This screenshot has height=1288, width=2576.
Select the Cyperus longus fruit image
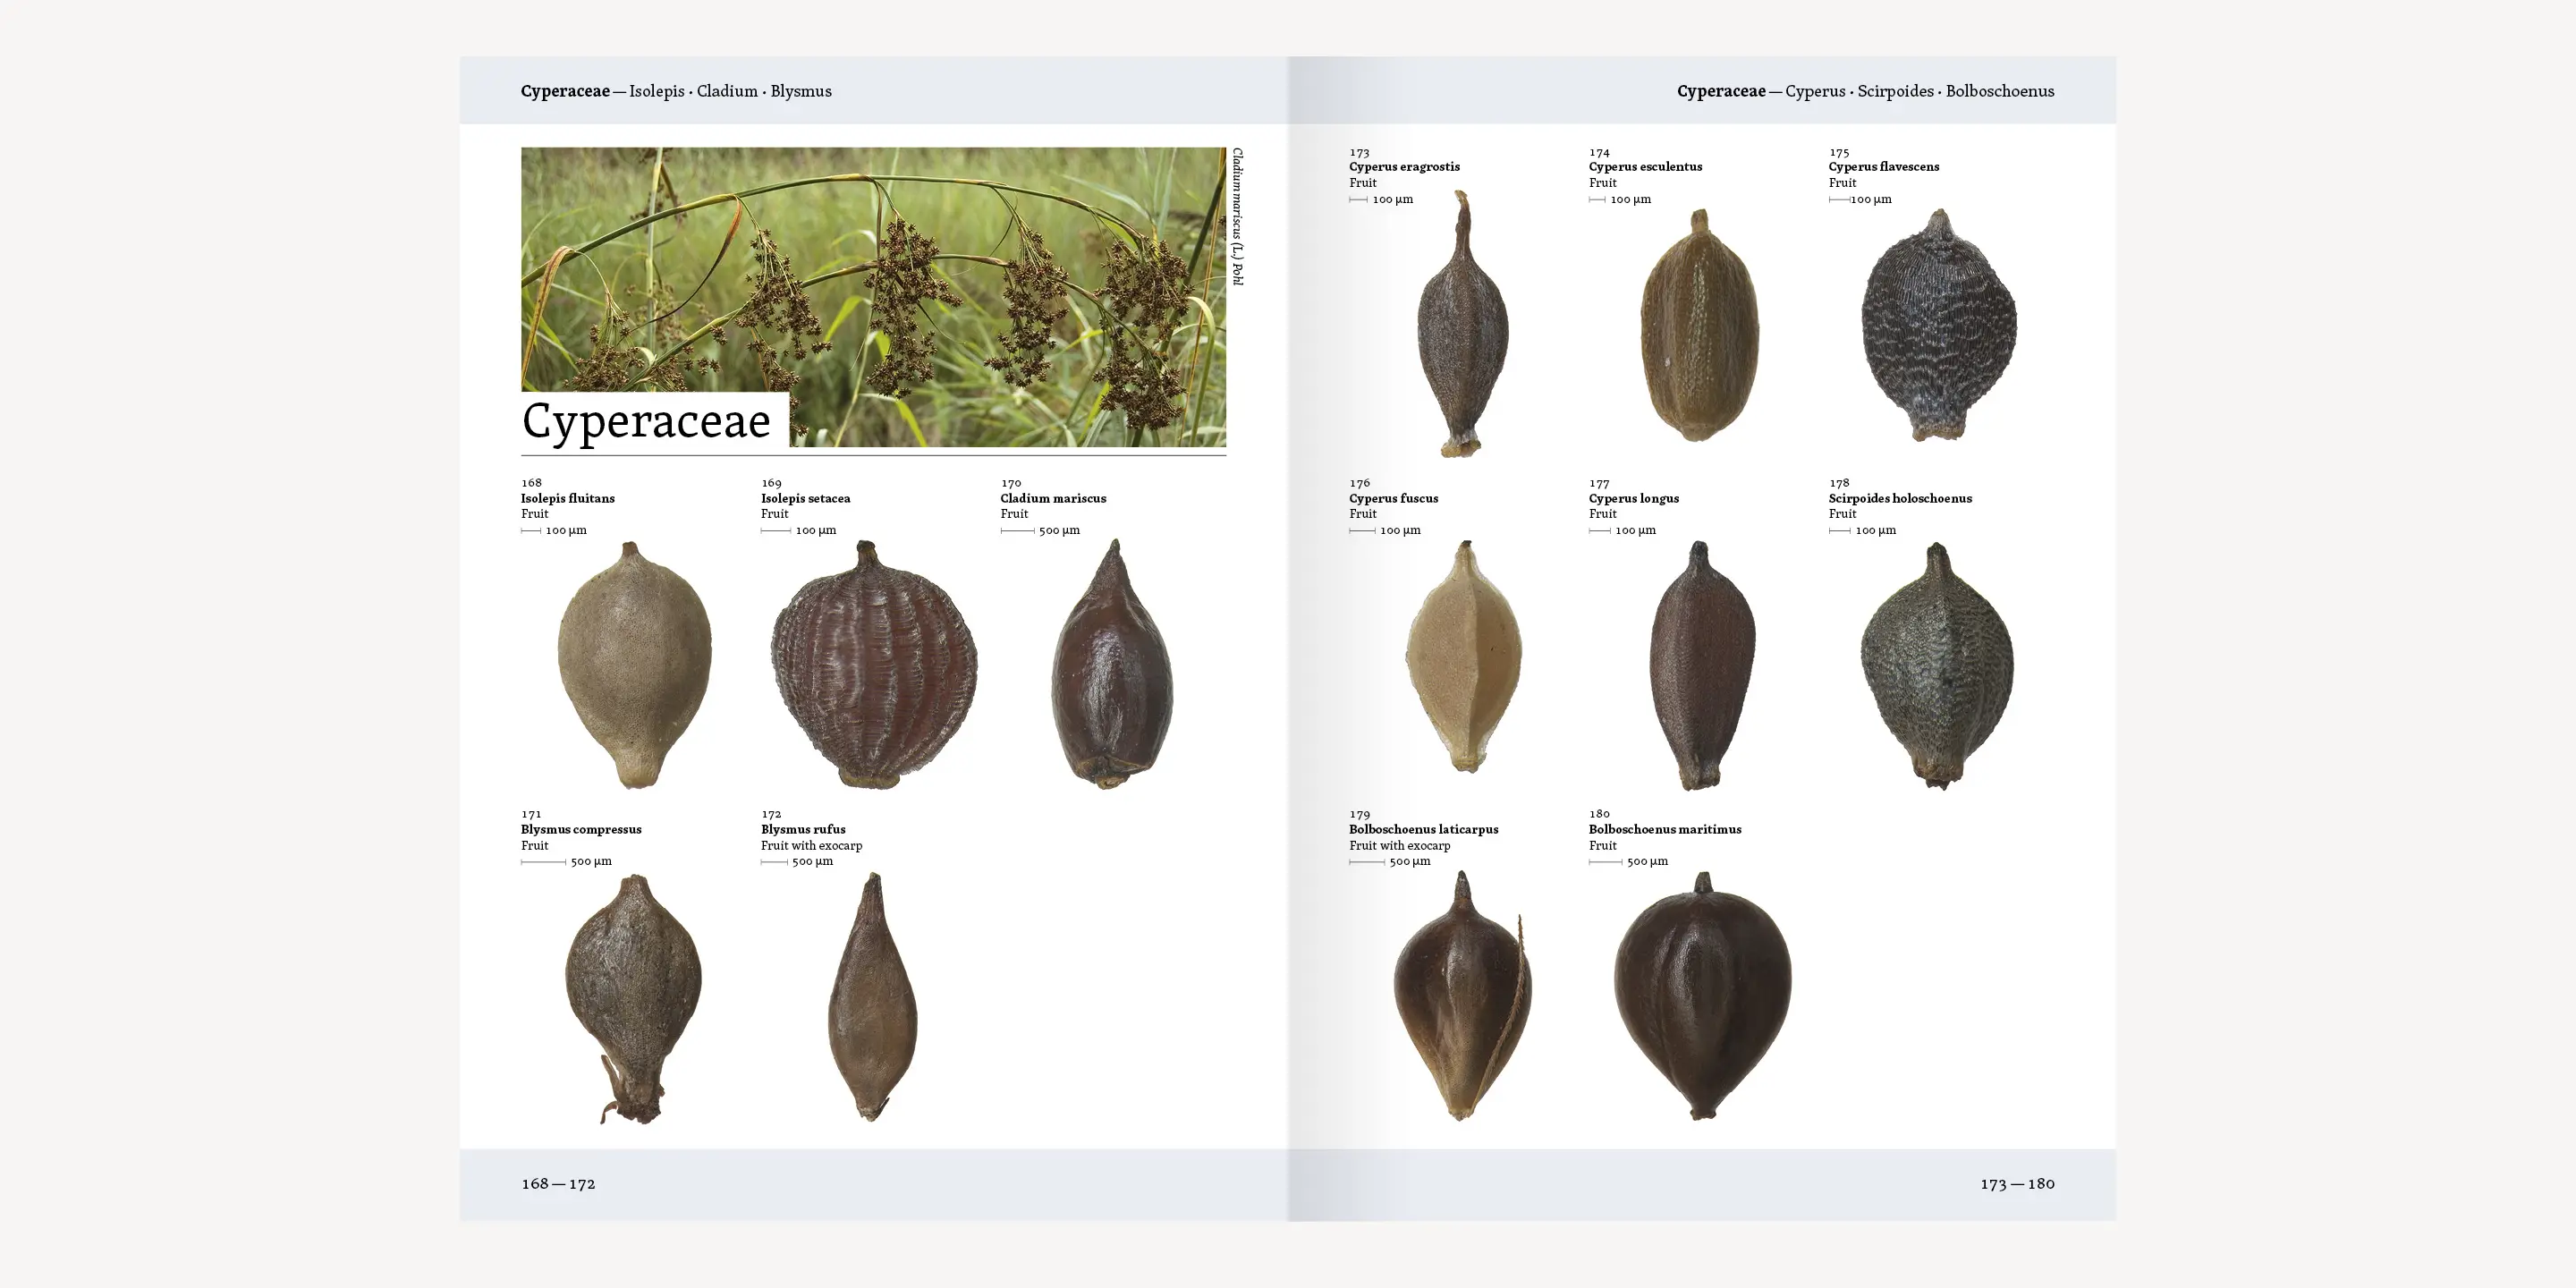point(1701,665)
